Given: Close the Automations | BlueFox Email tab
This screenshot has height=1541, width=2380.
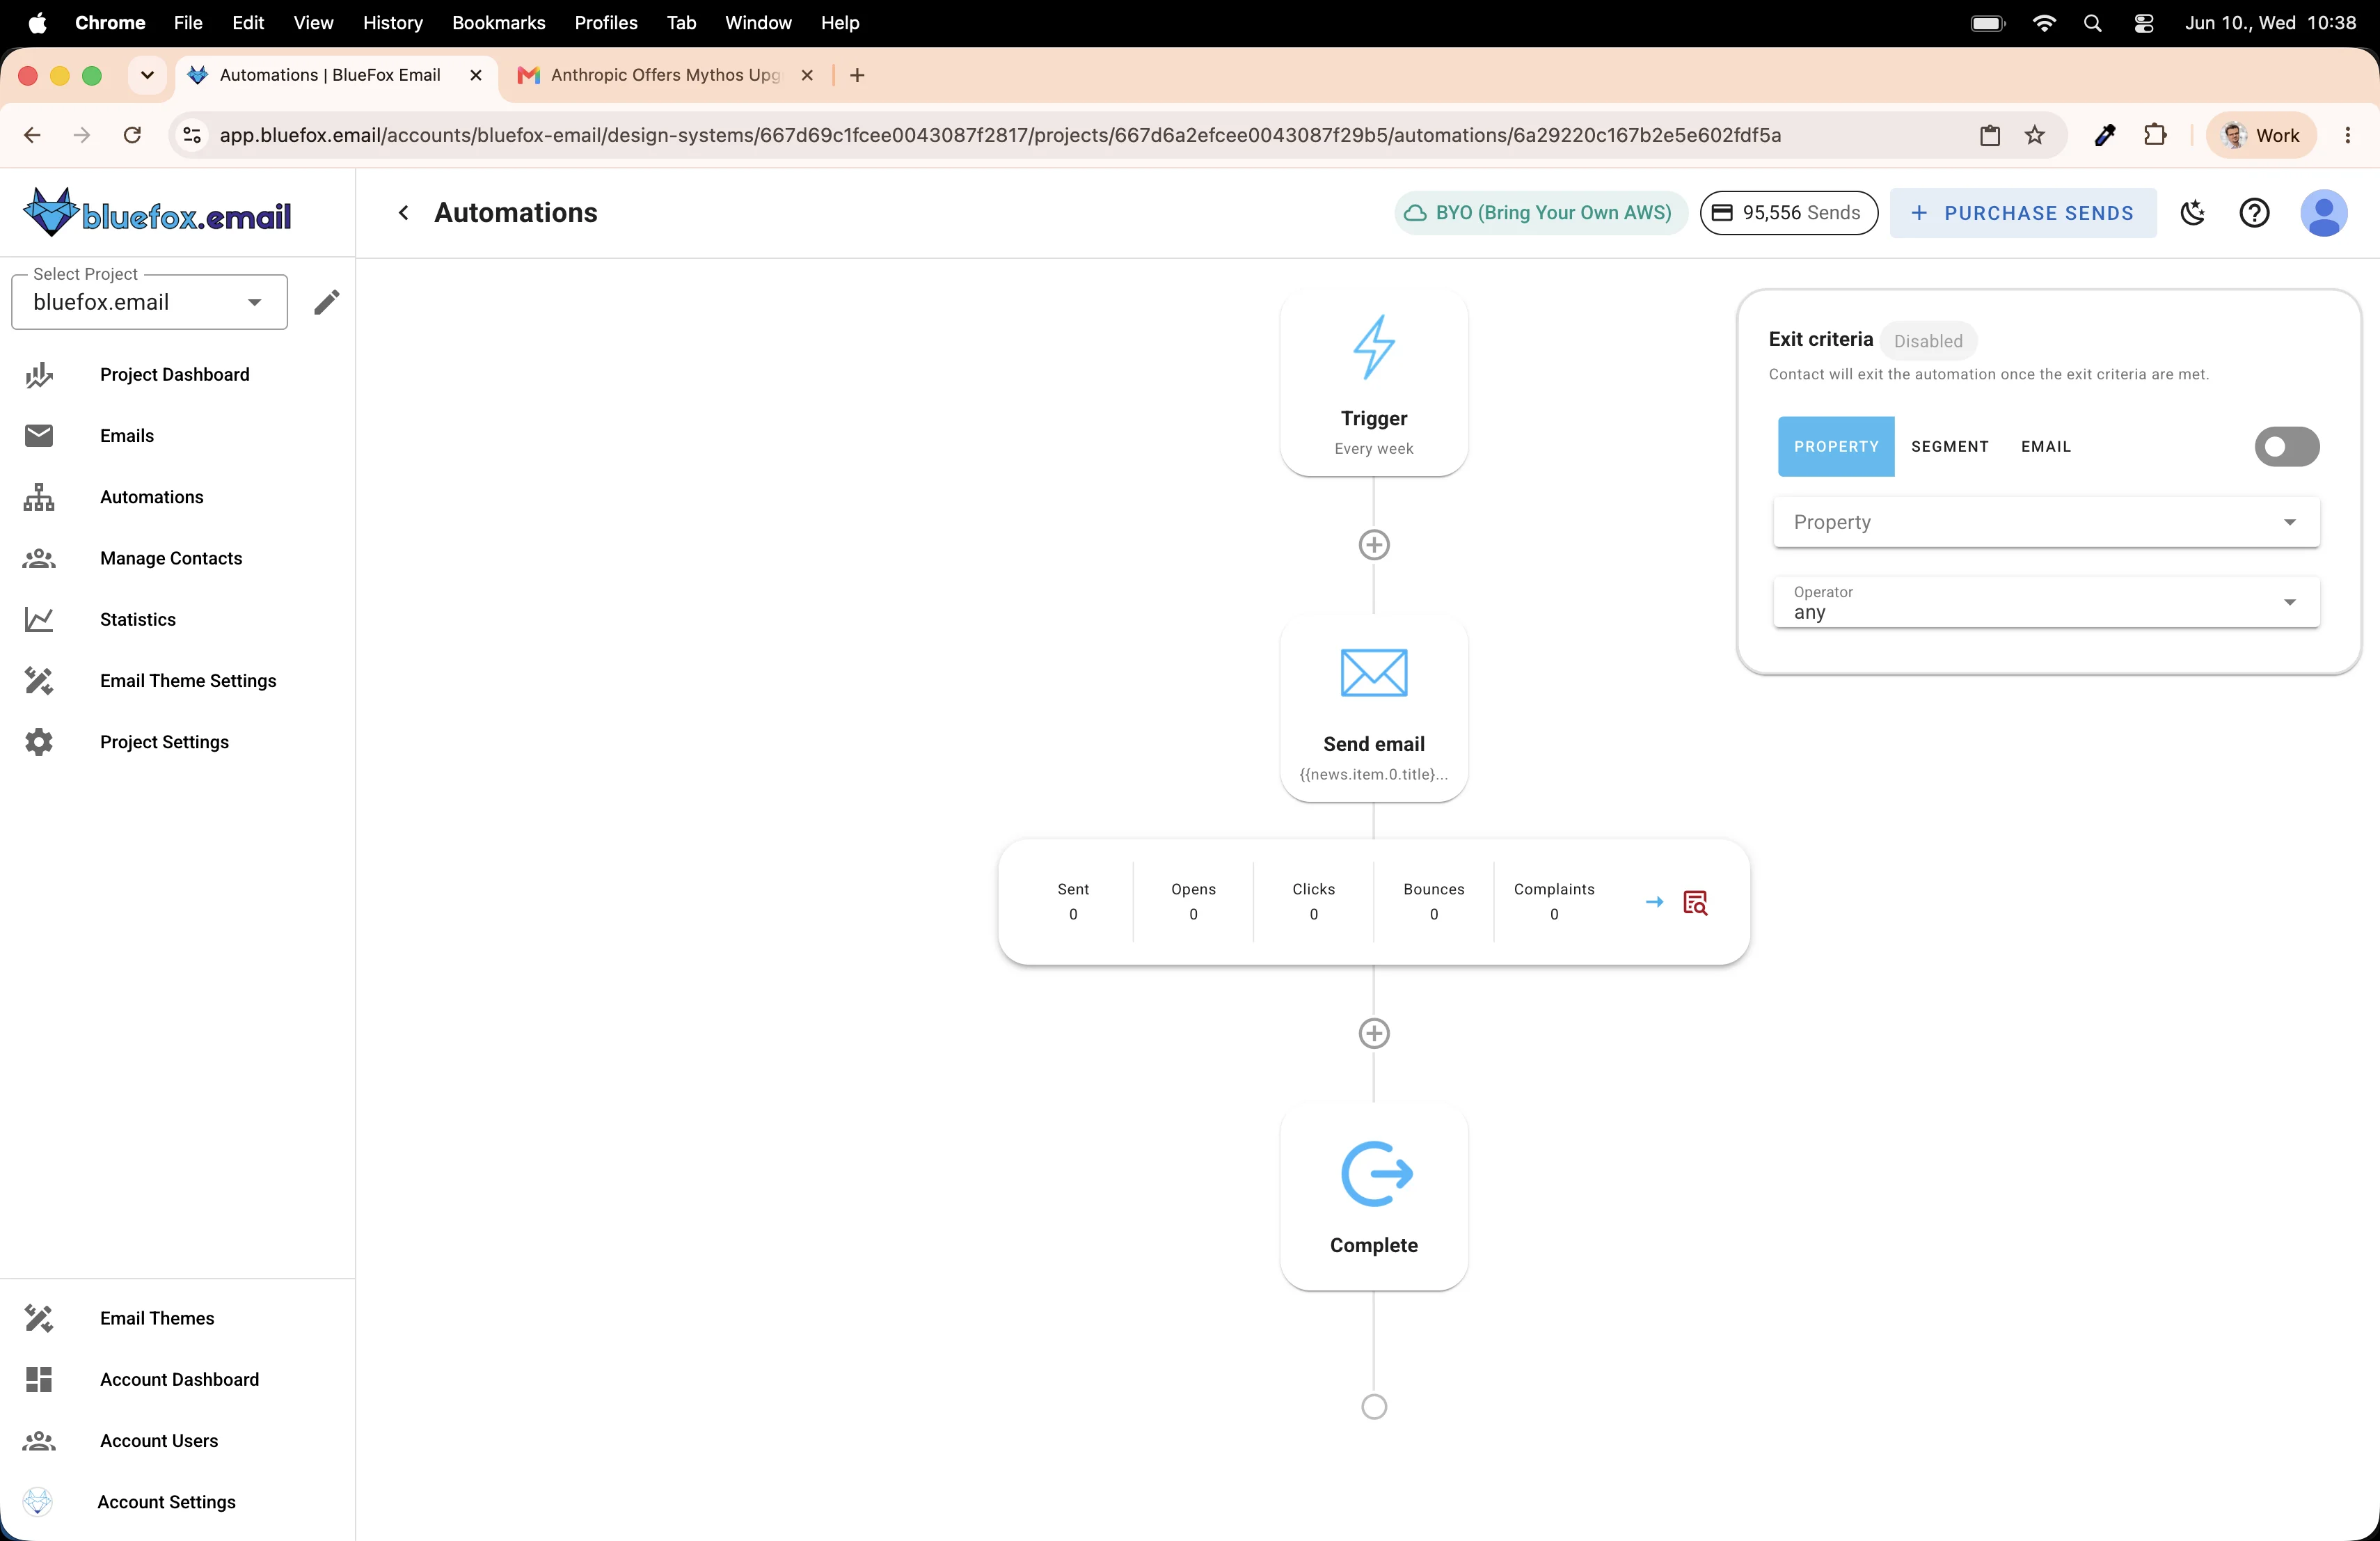Looking at the screenshot, I should click(x=476, y=75).
